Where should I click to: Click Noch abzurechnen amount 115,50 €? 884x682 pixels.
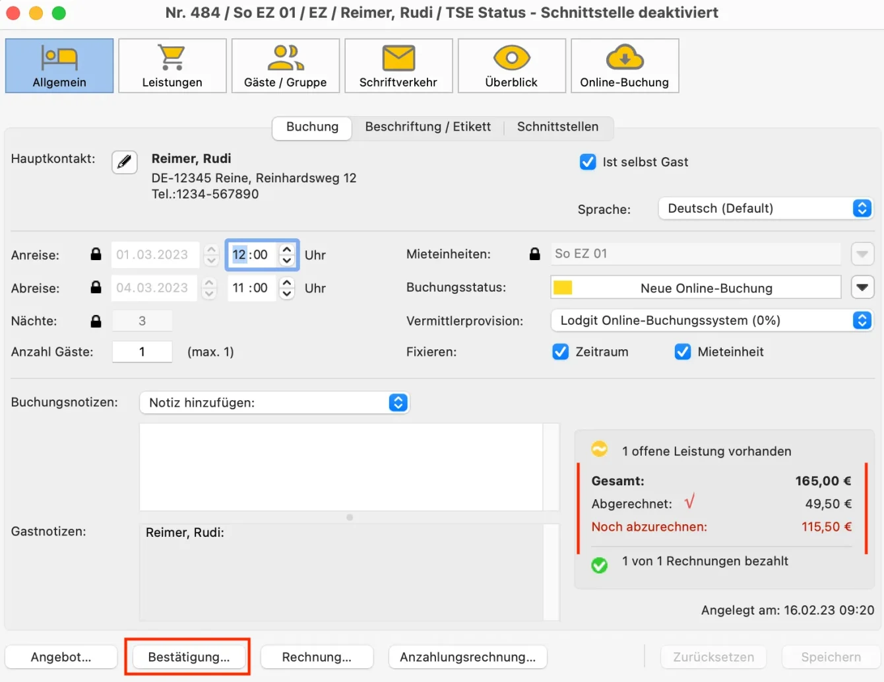827,527
